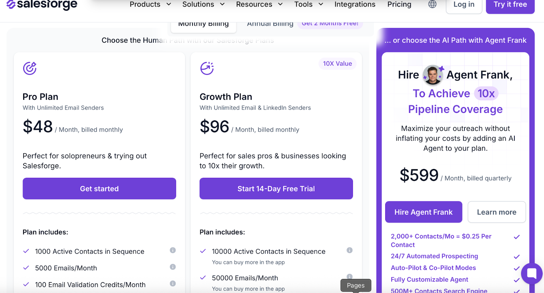Click the Growth Plan circular icon
This screenshot has width=544, height=293.
[207, 68]
